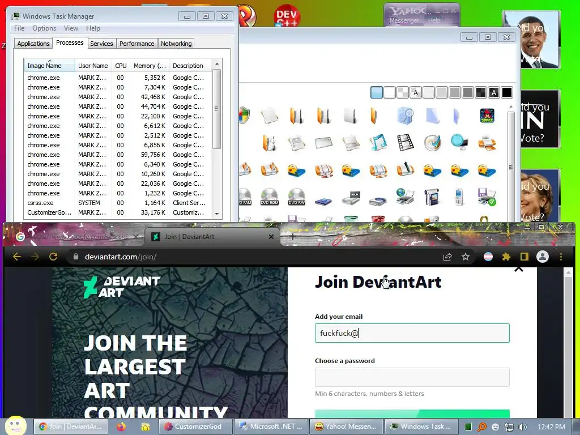Viewport: 580px width, 435px height.
Task: Choose the light blue background swatch
Action: (x=377, y=92)
